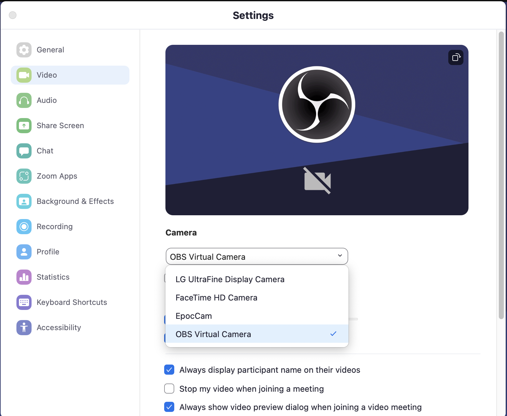Open the Statistics settings icon

click(23, 277)
